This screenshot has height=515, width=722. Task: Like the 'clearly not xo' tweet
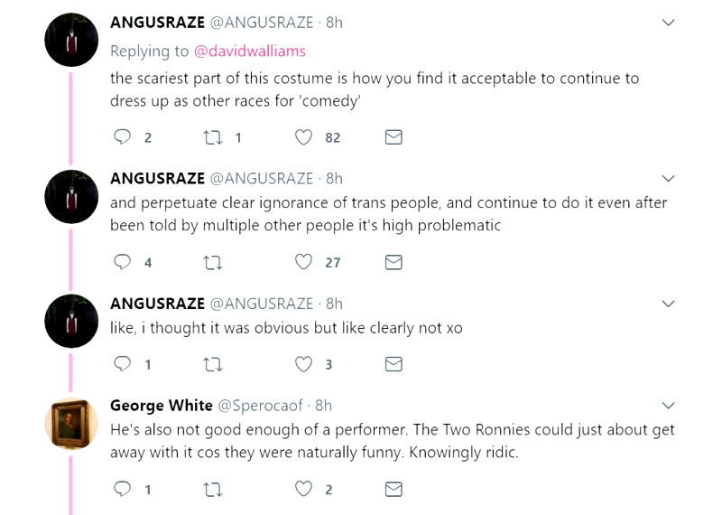point(304,364)
